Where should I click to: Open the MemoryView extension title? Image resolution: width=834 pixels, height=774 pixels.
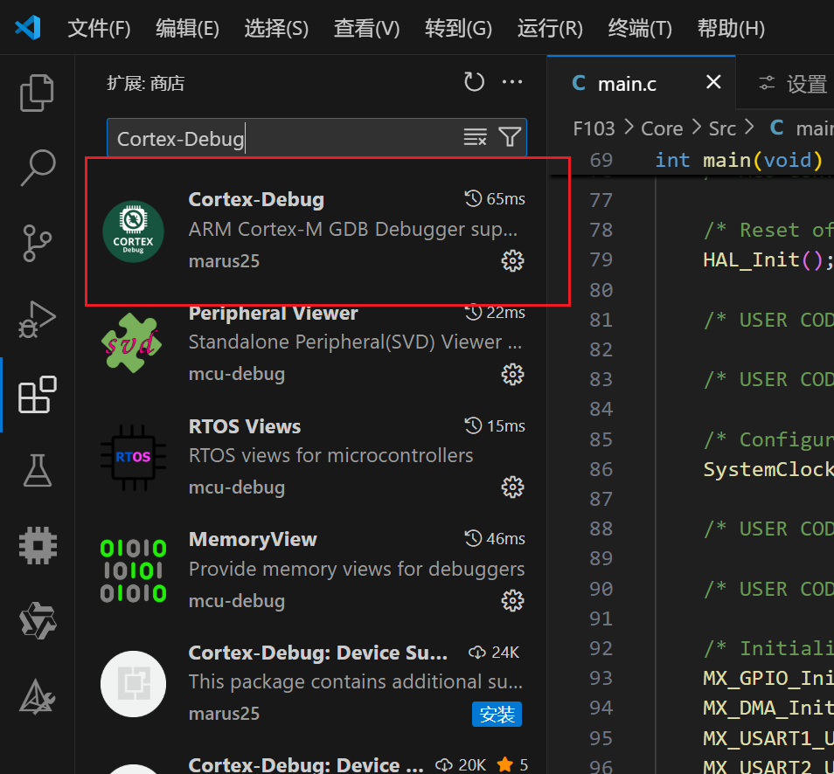tap(253, 540)
